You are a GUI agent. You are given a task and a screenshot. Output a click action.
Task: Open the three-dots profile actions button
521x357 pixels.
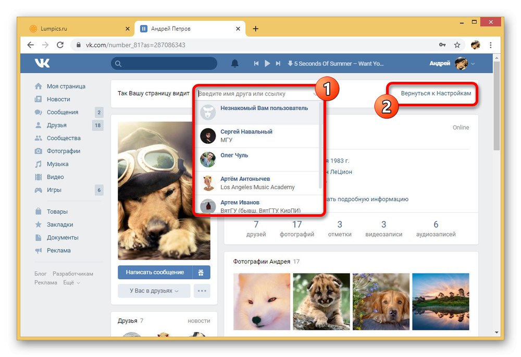point(202,291)
